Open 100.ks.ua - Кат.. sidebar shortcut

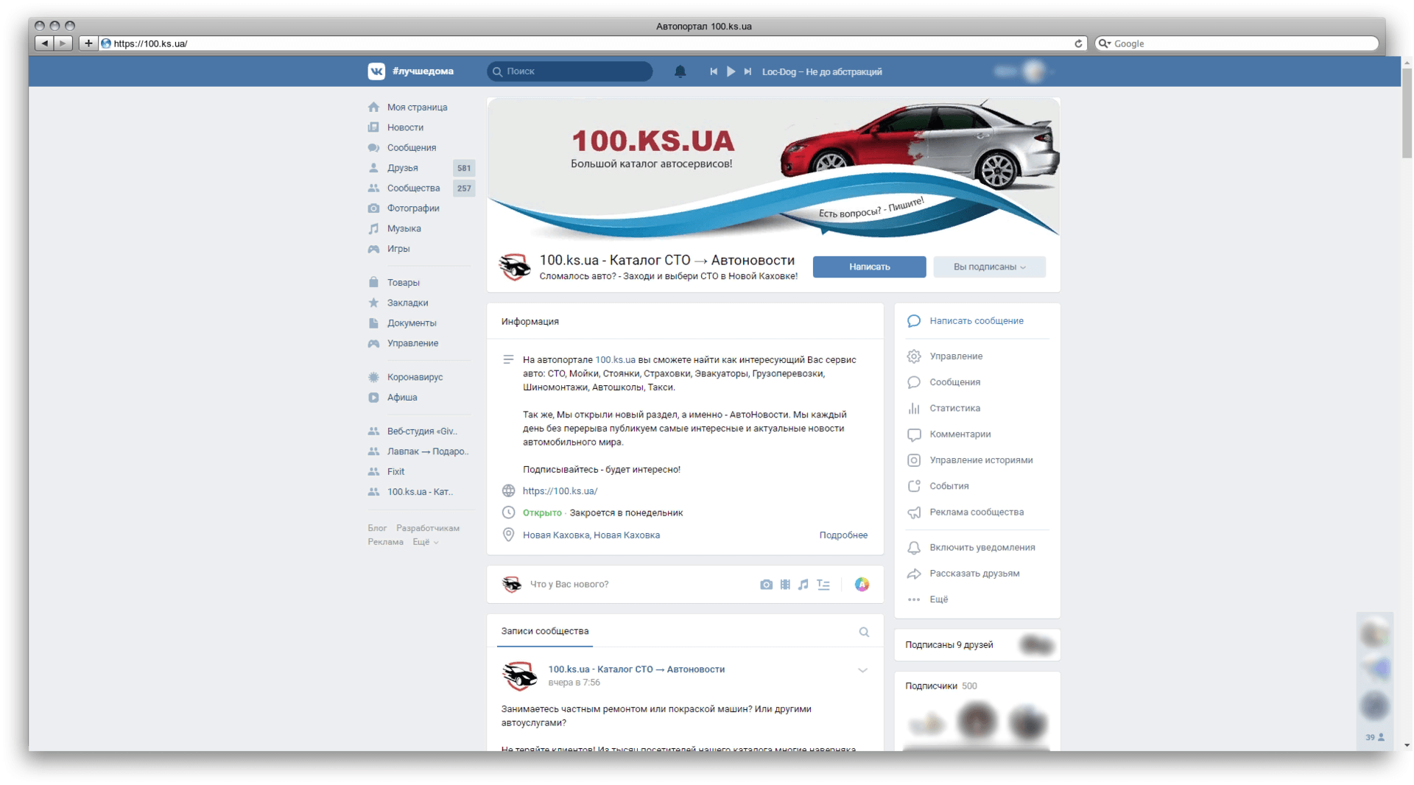tap(420, 492)
